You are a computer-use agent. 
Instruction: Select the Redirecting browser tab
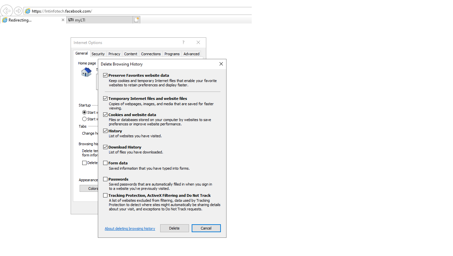[33, 20]
